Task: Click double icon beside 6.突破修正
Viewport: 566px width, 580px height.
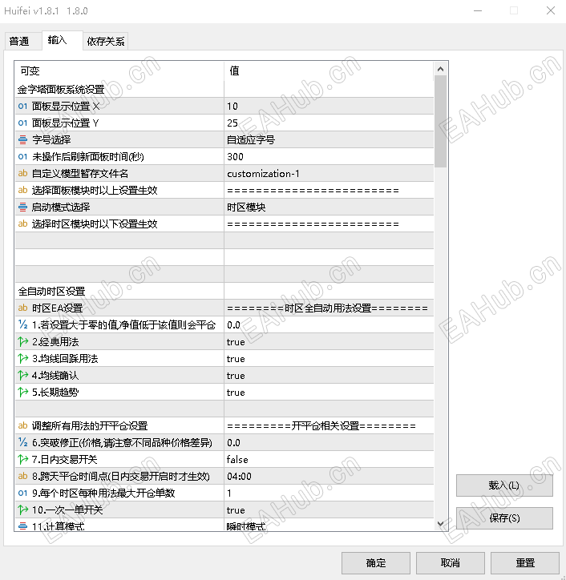Action: click(22, 442)
